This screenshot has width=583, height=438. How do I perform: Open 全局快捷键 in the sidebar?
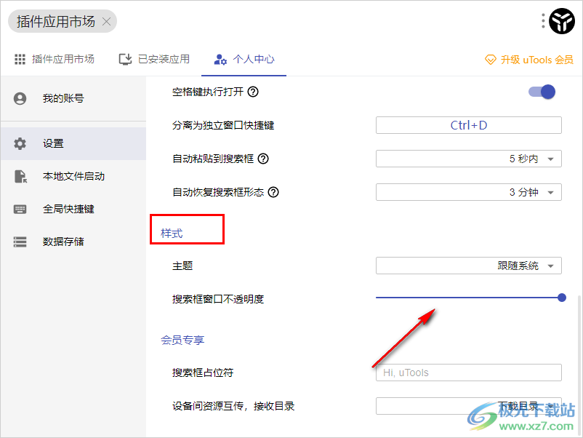(x=73, y=209)
